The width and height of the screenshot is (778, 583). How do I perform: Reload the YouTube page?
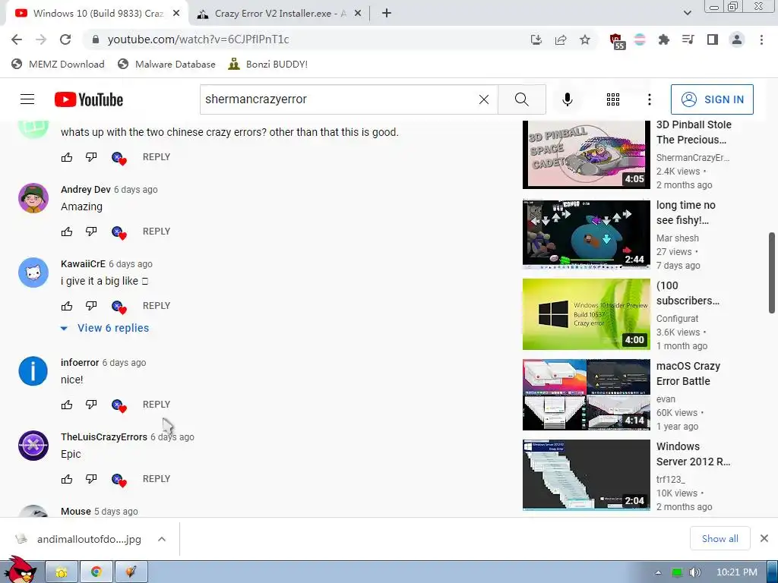point(65,39)
